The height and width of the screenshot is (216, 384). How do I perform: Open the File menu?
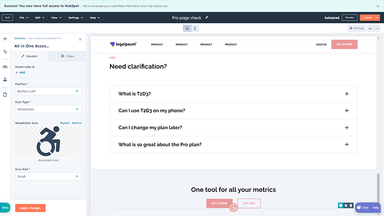click(x=24, y=18)
